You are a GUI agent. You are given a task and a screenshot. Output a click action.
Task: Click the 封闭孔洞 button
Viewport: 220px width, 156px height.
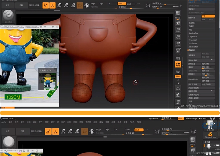(208, 71)
